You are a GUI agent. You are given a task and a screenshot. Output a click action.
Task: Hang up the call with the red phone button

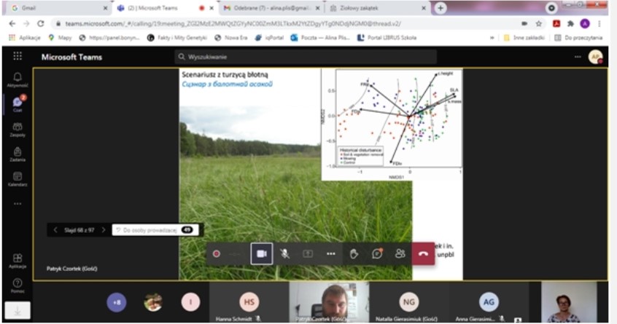coord(423,253)
